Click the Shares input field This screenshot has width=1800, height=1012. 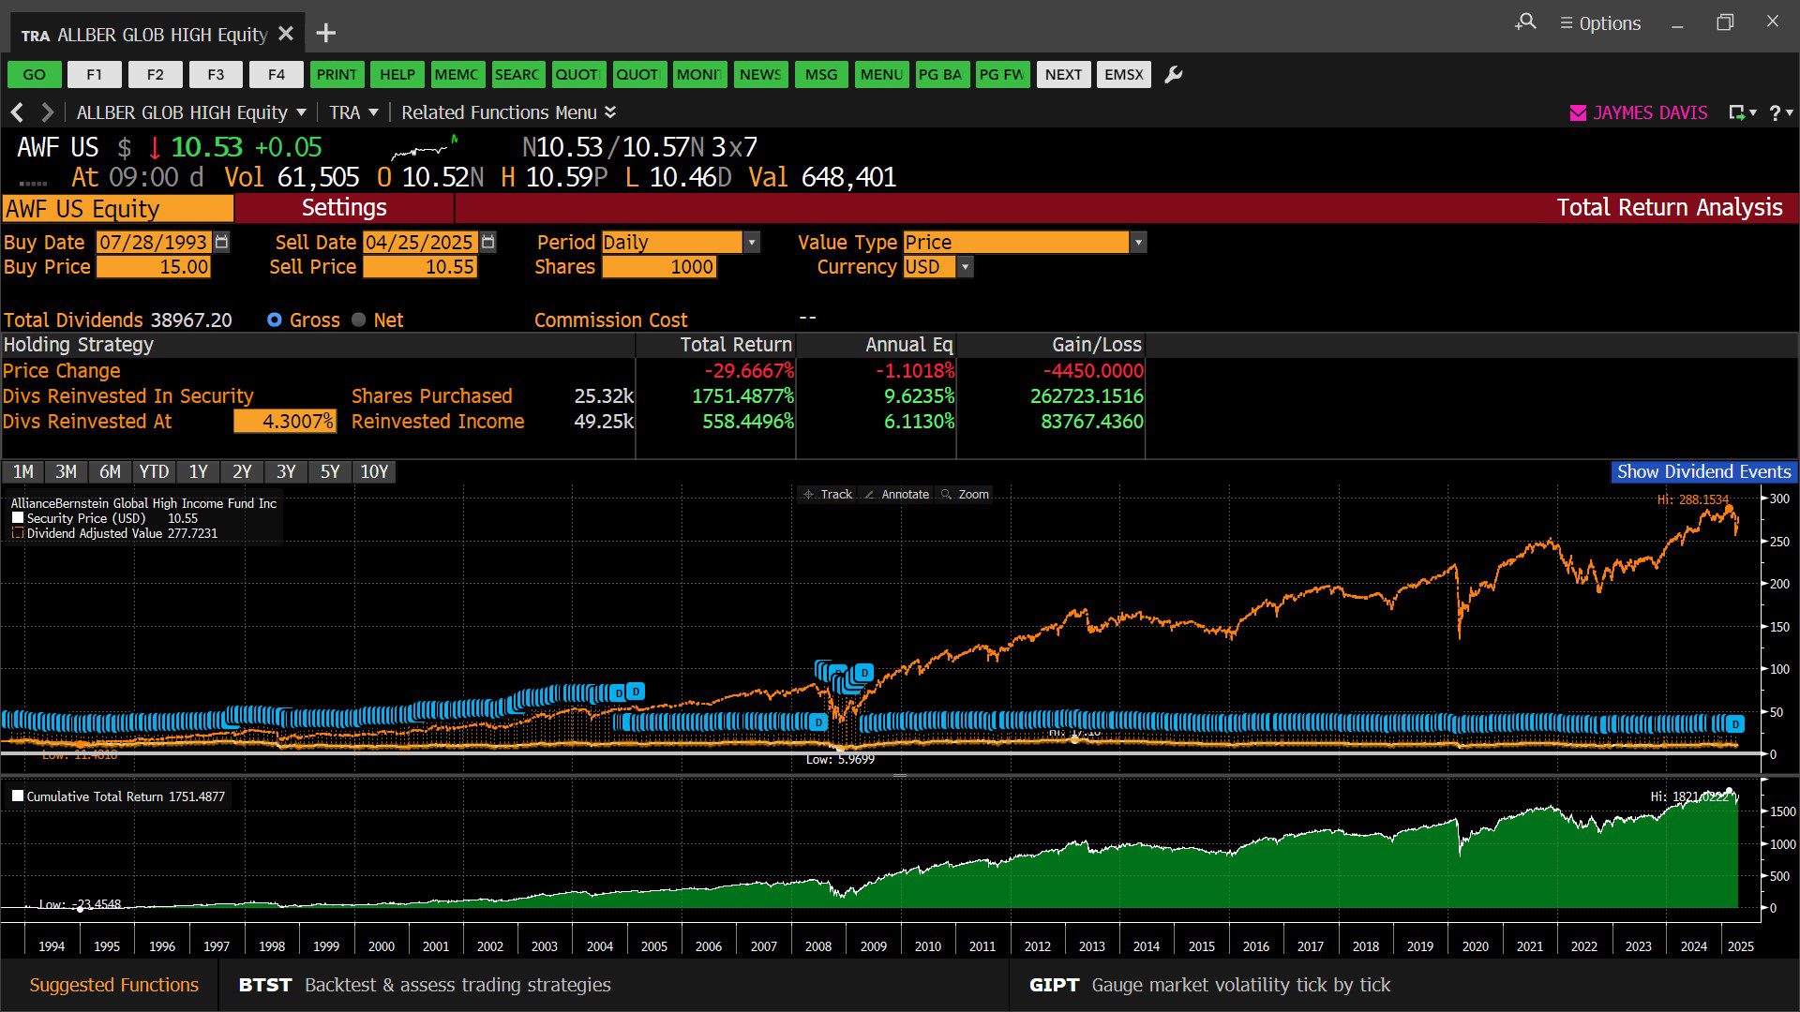point(659,267)
